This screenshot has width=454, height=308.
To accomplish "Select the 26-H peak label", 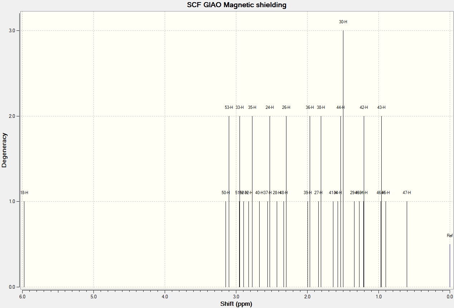I will coord(286,107).
